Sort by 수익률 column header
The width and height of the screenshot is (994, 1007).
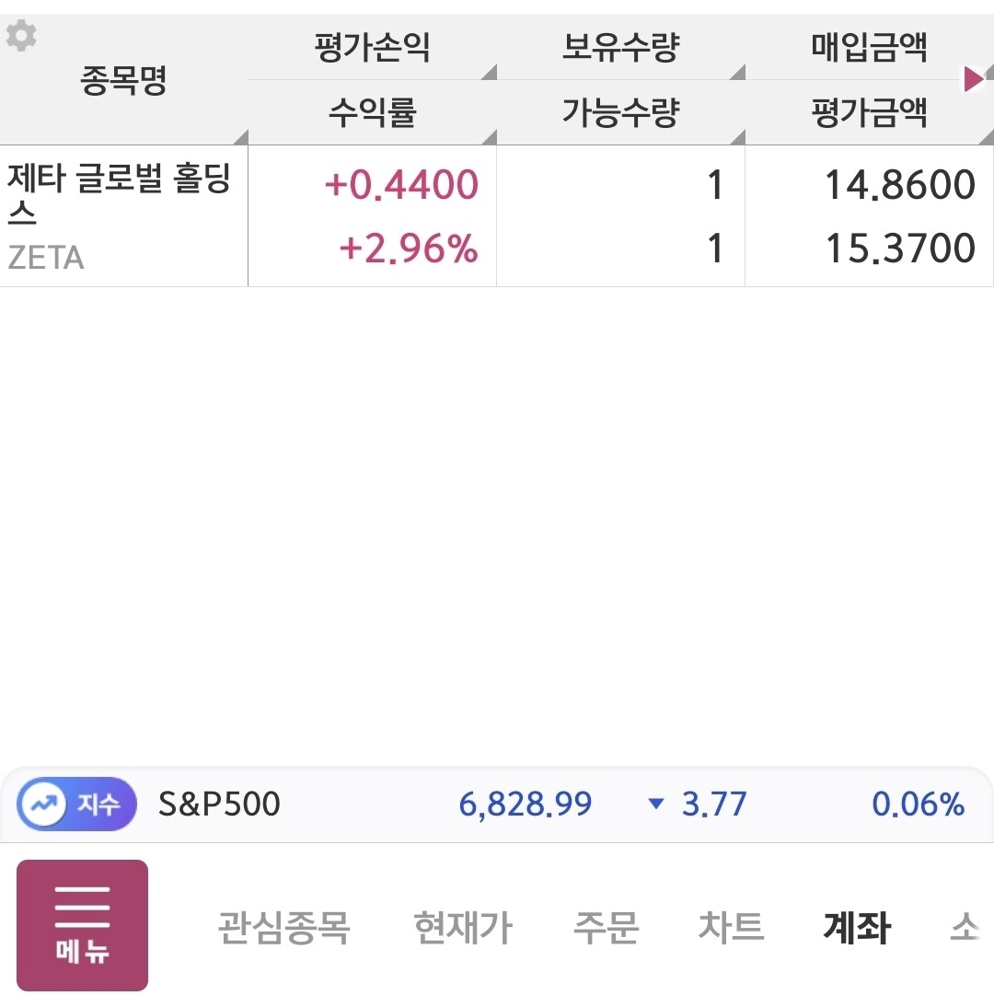372,113
